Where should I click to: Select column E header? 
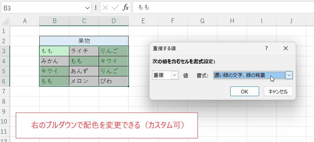pyautogui.click(x=143, y=21)
